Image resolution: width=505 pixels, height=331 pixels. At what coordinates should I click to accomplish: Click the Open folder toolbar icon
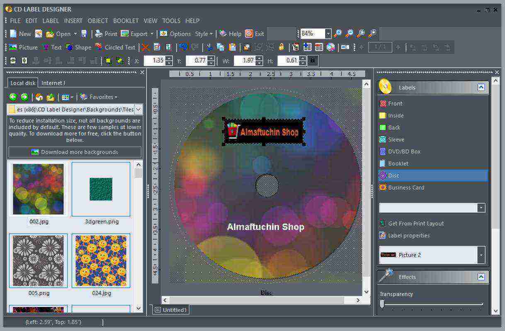[x=50, y=34]
